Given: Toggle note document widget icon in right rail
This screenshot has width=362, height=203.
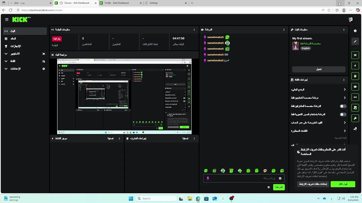Looking at the screenshot, I should (355, 76).
